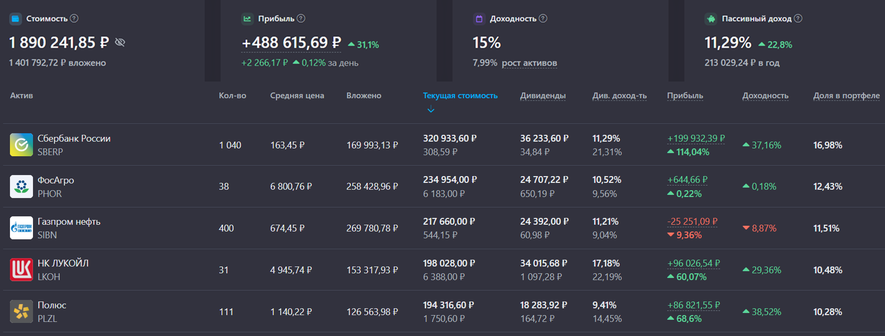Sort table by Текущая стоимость column
Image resolution: width=885 pixels, height=336 pixels.
coord(460,96)
